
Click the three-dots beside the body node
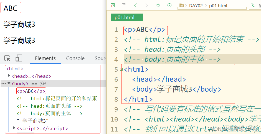point(4,83)
